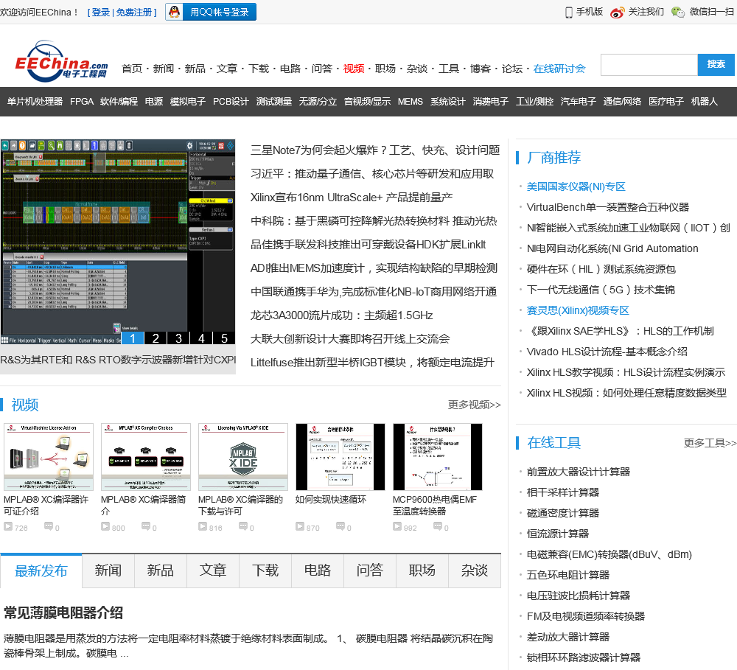The image size is (737, 670).
Task: Open 三星Note7为何会起火爆炸 headline
Action: point(374,150)
